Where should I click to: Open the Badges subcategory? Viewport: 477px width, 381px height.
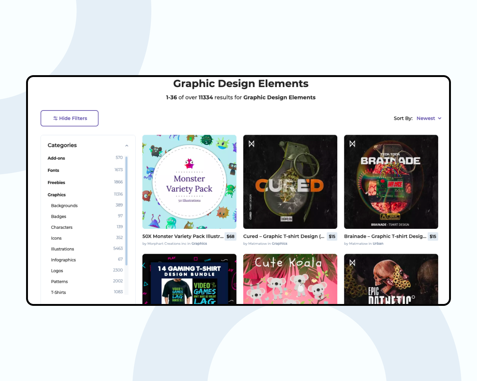(x=59, y=217)
